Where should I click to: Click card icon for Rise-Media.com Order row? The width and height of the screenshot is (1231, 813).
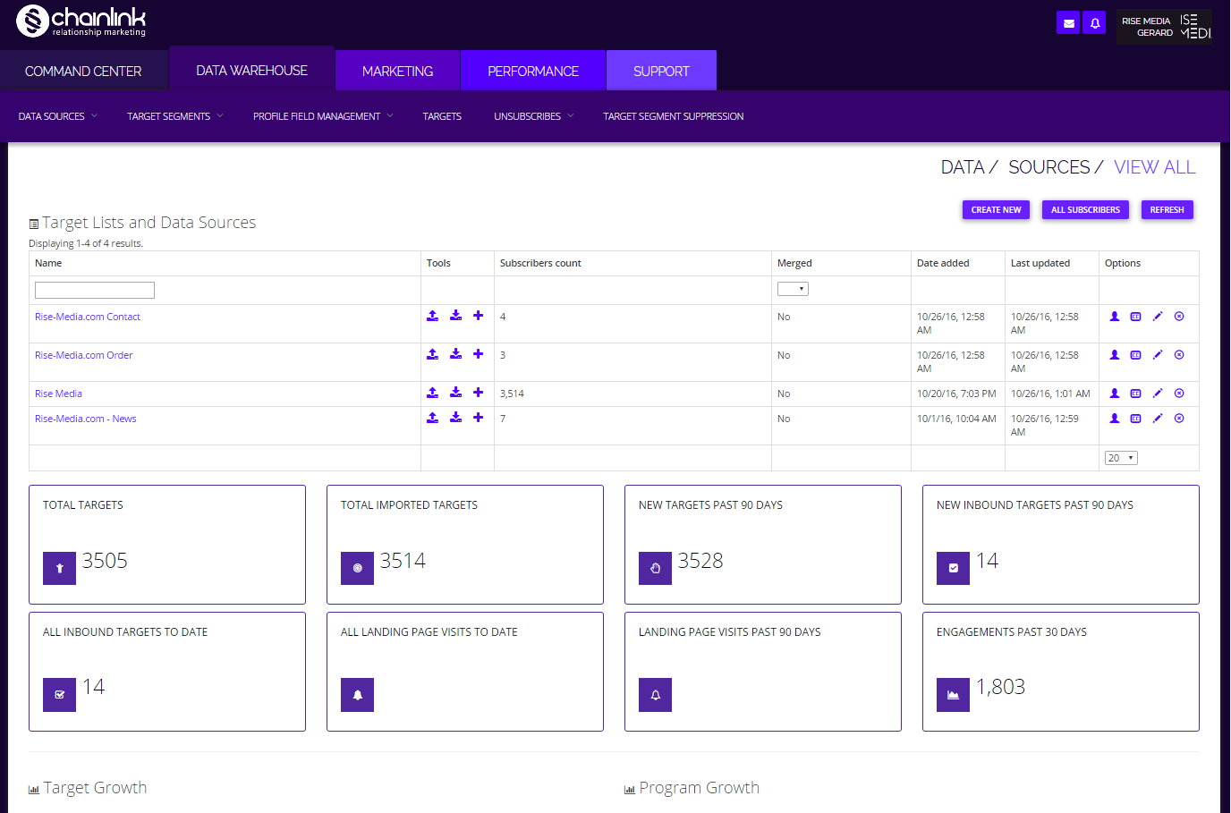click(x=1136, y=354)
